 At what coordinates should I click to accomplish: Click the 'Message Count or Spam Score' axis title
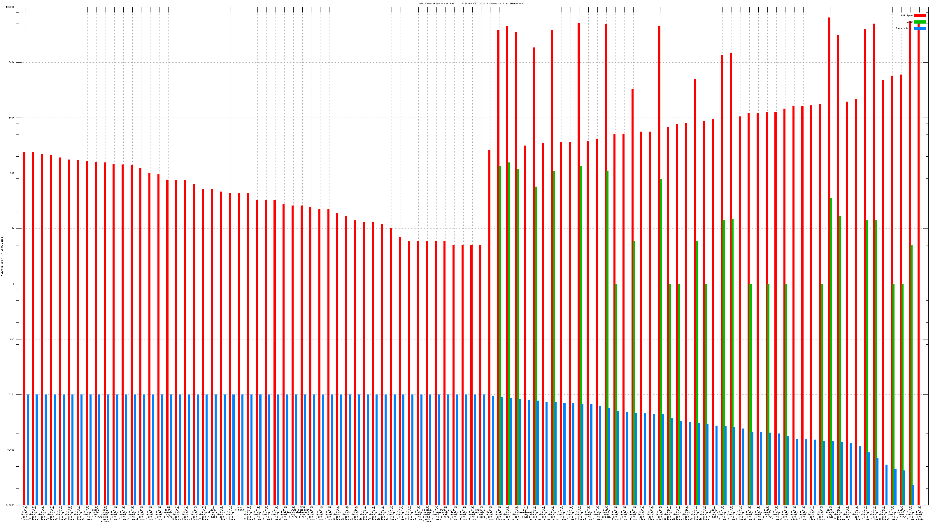(x=2, y=256)
